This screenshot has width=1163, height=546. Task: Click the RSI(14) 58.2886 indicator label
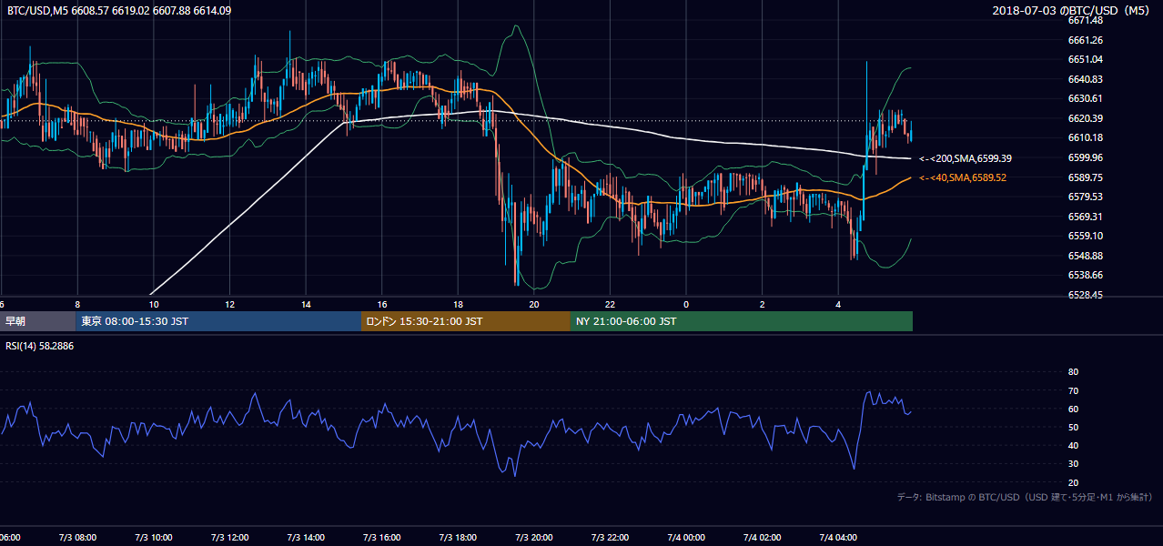pos(40,346)
